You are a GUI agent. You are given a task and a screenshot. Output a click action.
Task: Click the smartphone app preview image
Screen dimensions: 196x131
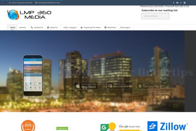pos(33,75)
